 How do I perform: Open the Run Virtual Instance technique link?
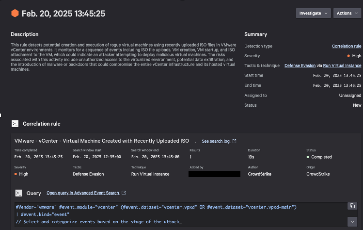(x=341, y=66)
